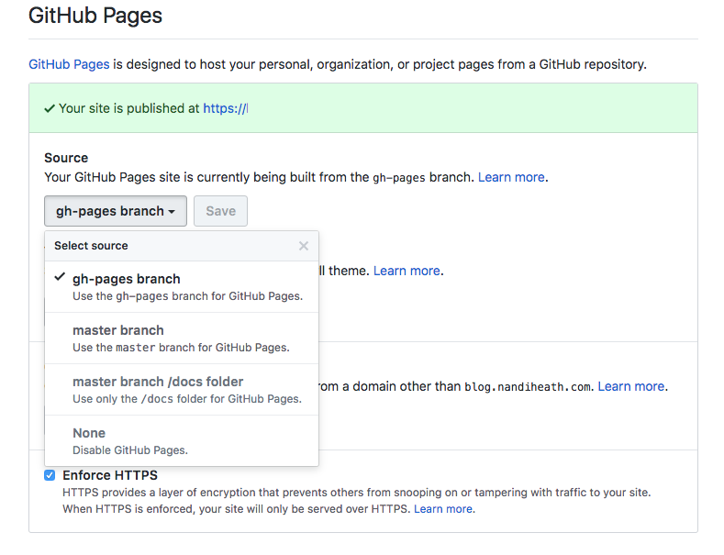The width and height of the screenshot is (724, 555).
Task: Open Learn more beside blog.nandiheath.com
Action: point(630,386)
